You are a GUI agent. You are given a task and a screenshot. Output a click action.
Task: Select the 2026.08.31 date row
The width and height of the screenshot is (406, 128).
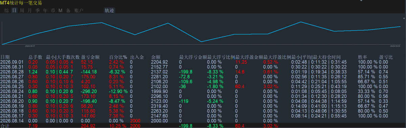12,67
